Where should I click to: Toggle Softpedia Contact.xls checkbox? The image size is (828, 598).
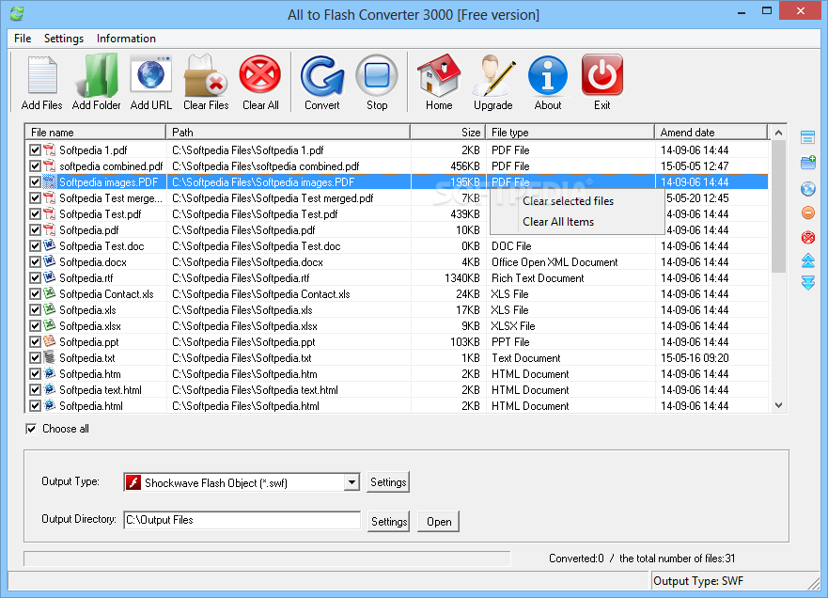point(35,293)
